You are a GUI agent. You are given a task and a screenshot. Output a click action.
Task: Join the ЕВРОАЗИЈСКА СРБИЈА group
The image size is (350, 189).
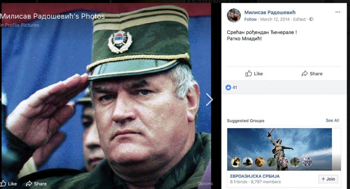328,179
